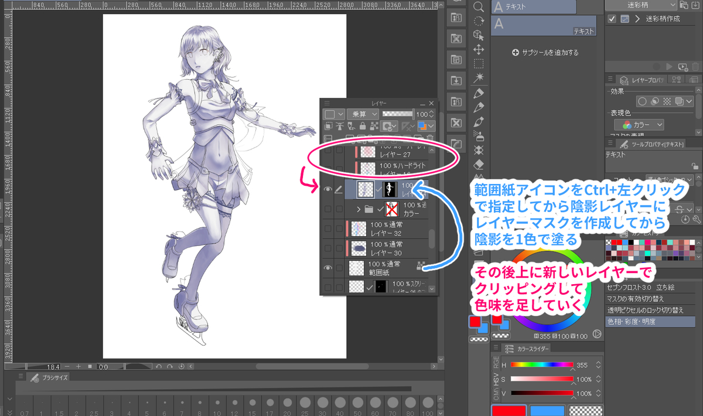
Task: Click the black mask thumbnail of selected layer
Action: point(391,189)
